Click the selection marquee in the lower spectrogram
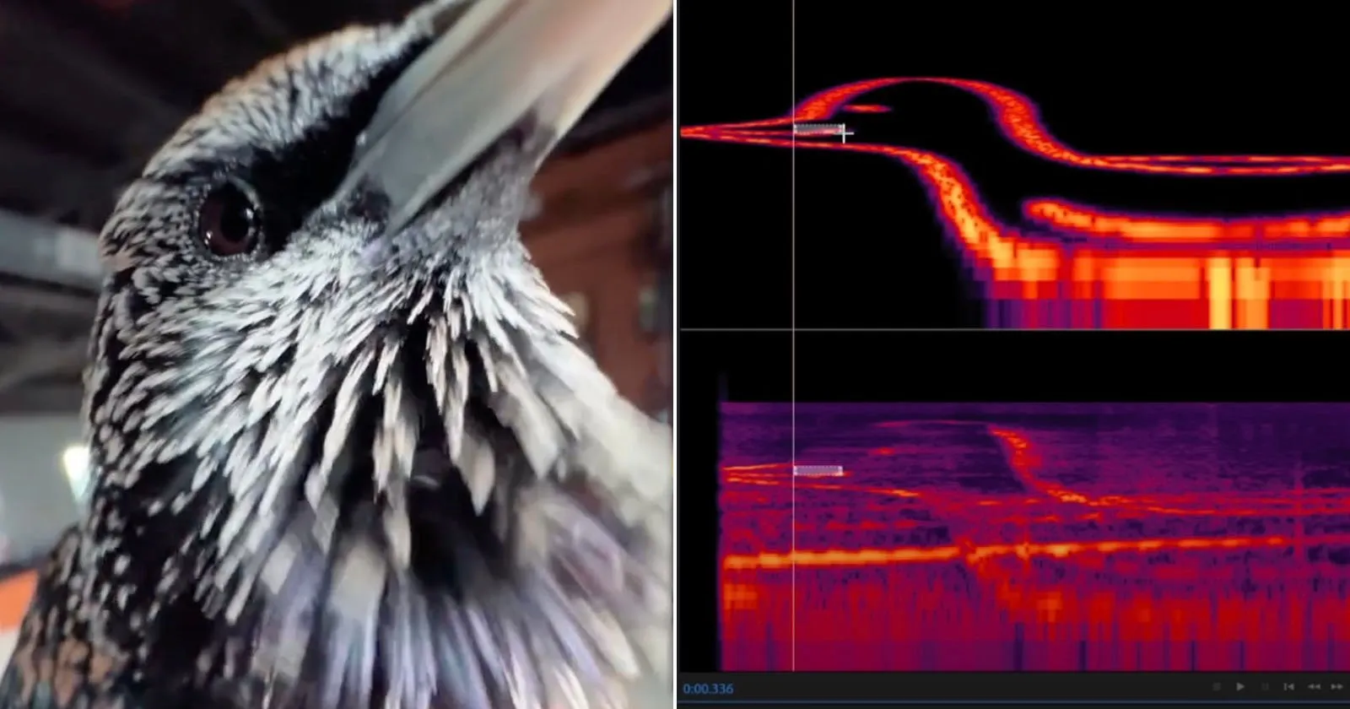The width and height of the screenshot is (1350, 709). (818, 470)
